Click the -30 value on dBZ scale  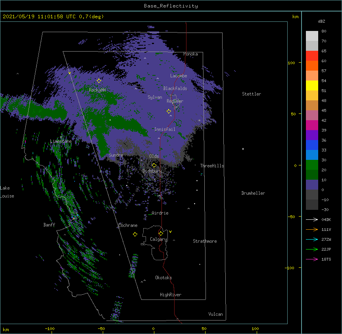pos(325,209)
